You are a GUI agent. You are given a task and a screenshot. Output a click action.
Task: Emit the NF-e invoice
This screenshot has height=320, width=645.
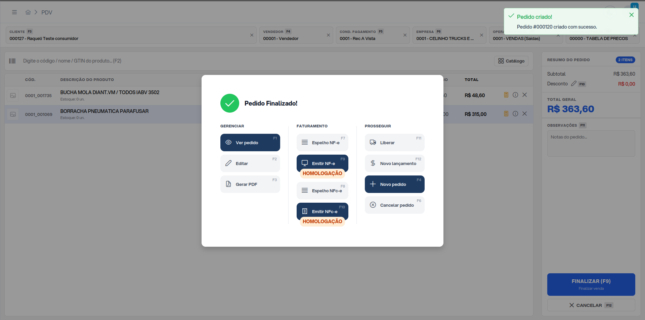(x=322, y=163)
